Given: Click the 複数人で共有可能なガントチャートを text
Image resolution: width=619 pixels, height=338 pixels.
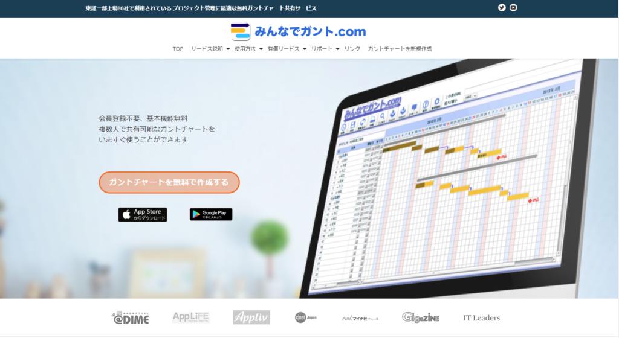Looking at the screenshot, I should point(157,129).
